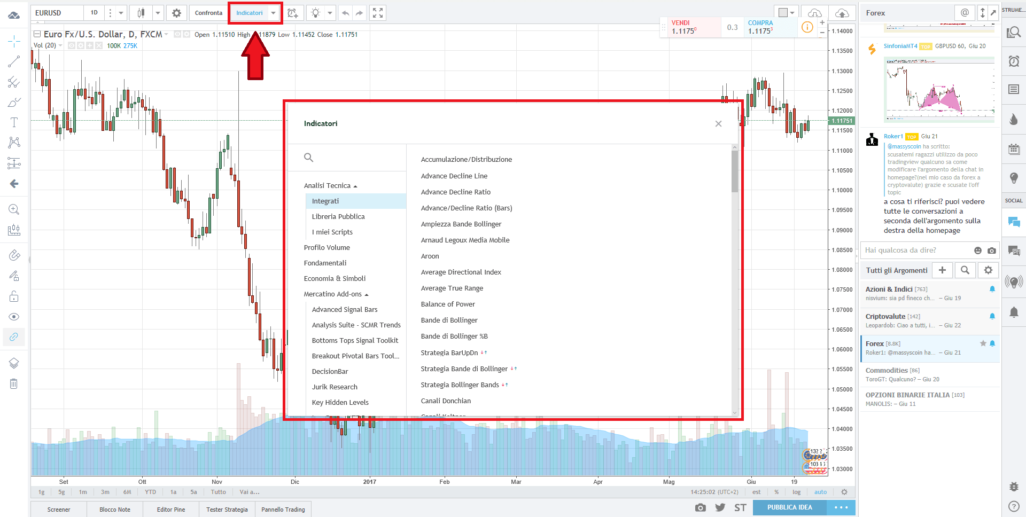Take a chart snapshot with camera icon
The image size is (1026, 517).
[x=701, y=507]
